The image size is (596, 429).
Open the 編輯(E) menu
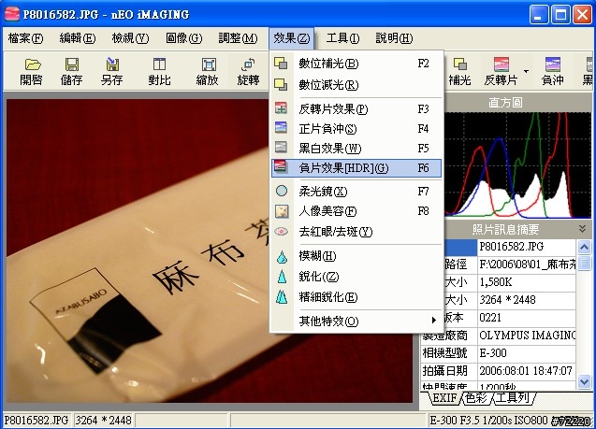pyautogui.click(x=78, y=38)
